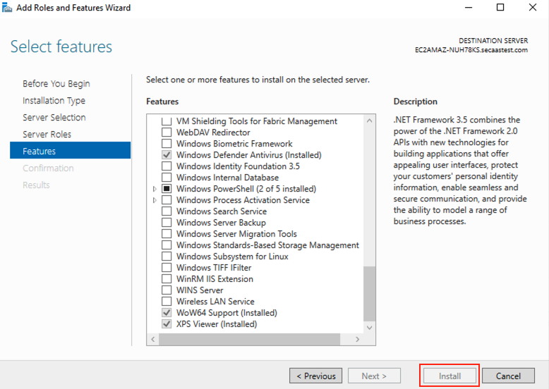The image size is (549, 389).
Task: Switch to the Server Selection step
Action: pyautogui.click(x=54, y=118)
